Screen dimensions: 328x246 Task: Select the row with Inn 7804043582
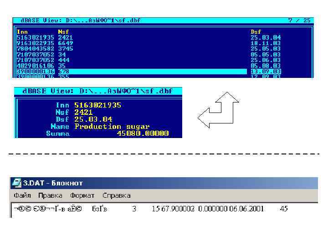pos(149,49)
